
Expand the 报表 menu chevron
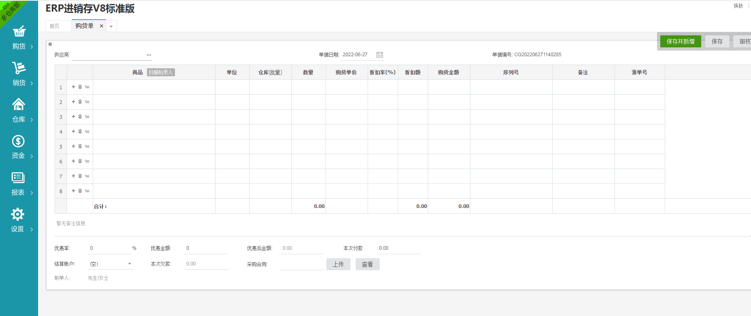(32, 193)
